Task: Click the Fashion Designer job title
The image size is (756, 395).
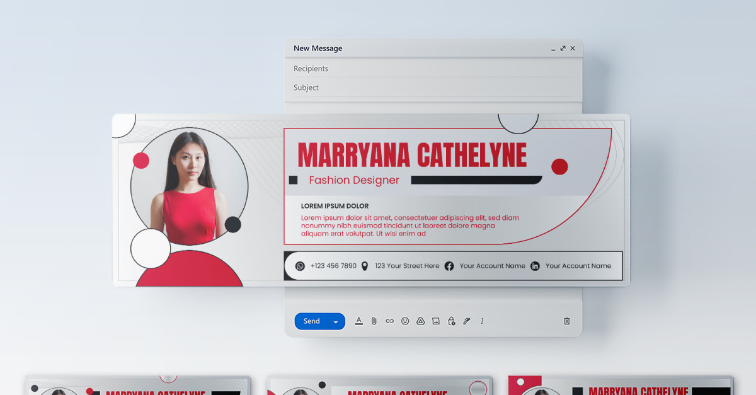Action: pos(354,180)
